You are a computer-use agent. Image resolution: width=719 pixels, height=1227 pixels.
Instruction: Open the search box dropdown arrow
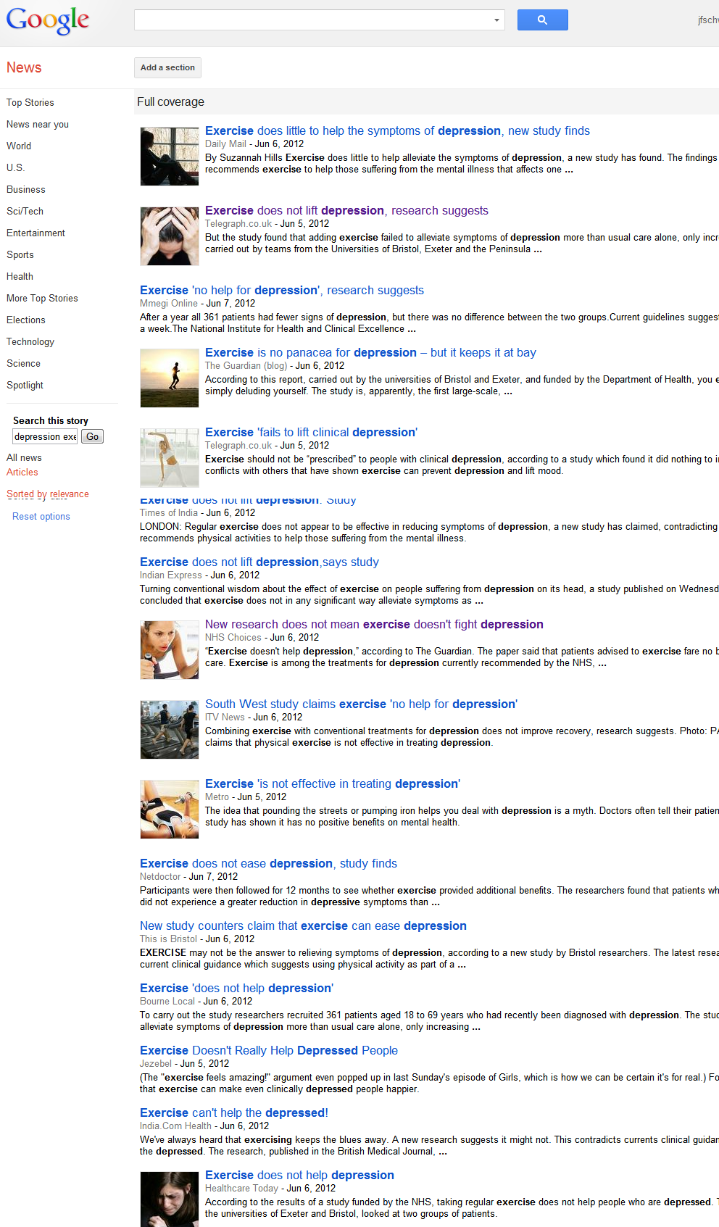point(496,20)
